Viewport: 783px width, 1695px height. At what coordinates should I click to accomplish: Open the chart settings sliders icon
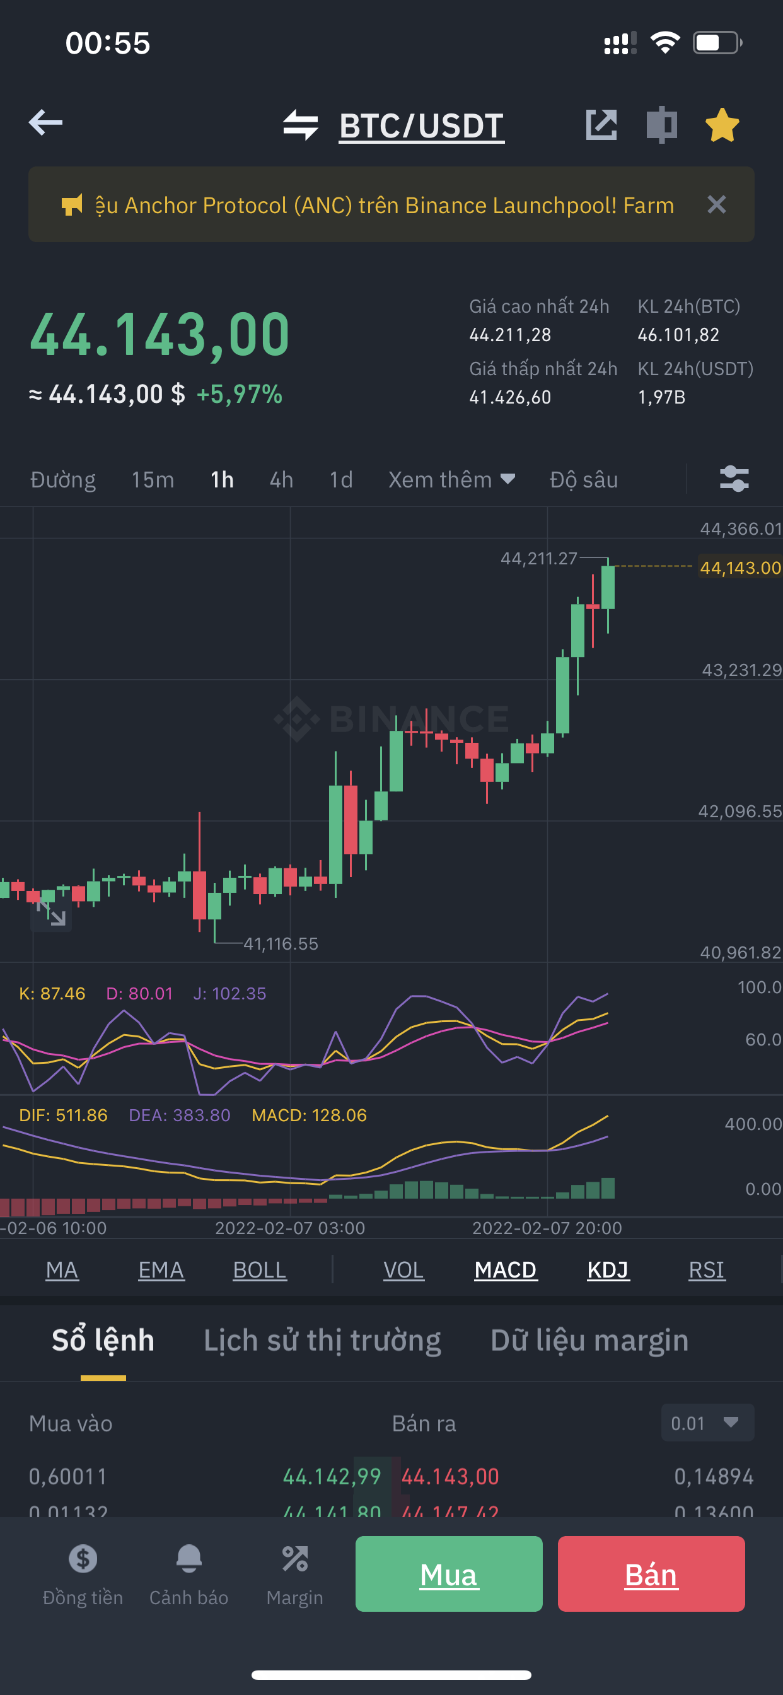[734, 479]
